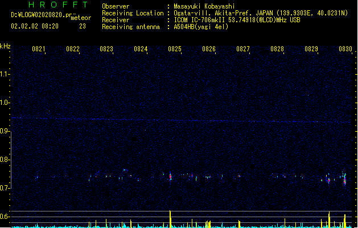Click the ICOM IC-706mkII receiver text
The height and width of the screenshot is (228, 358).
coord(237,20)
